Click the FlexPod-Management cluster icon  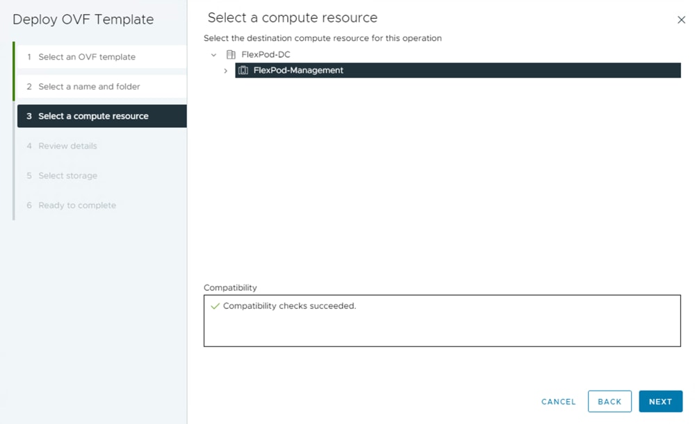(x=243, y=70)
